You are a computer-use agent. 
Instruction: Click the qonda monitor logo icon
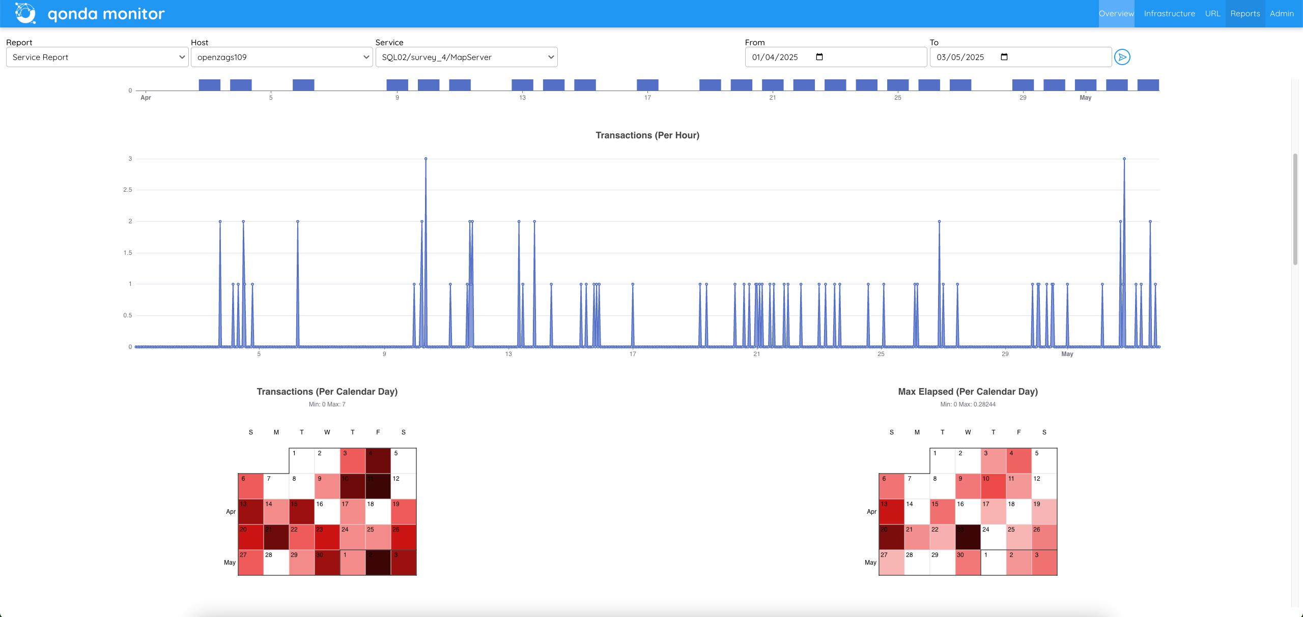(x=25, y=13)
